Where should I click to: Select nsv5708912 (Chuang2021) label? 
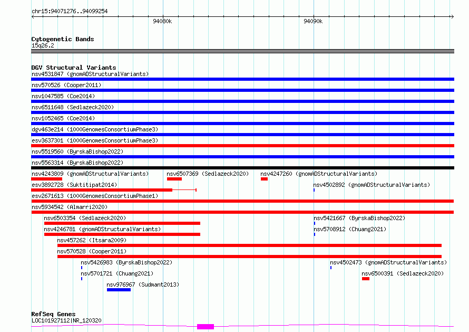tap(350, 229)
